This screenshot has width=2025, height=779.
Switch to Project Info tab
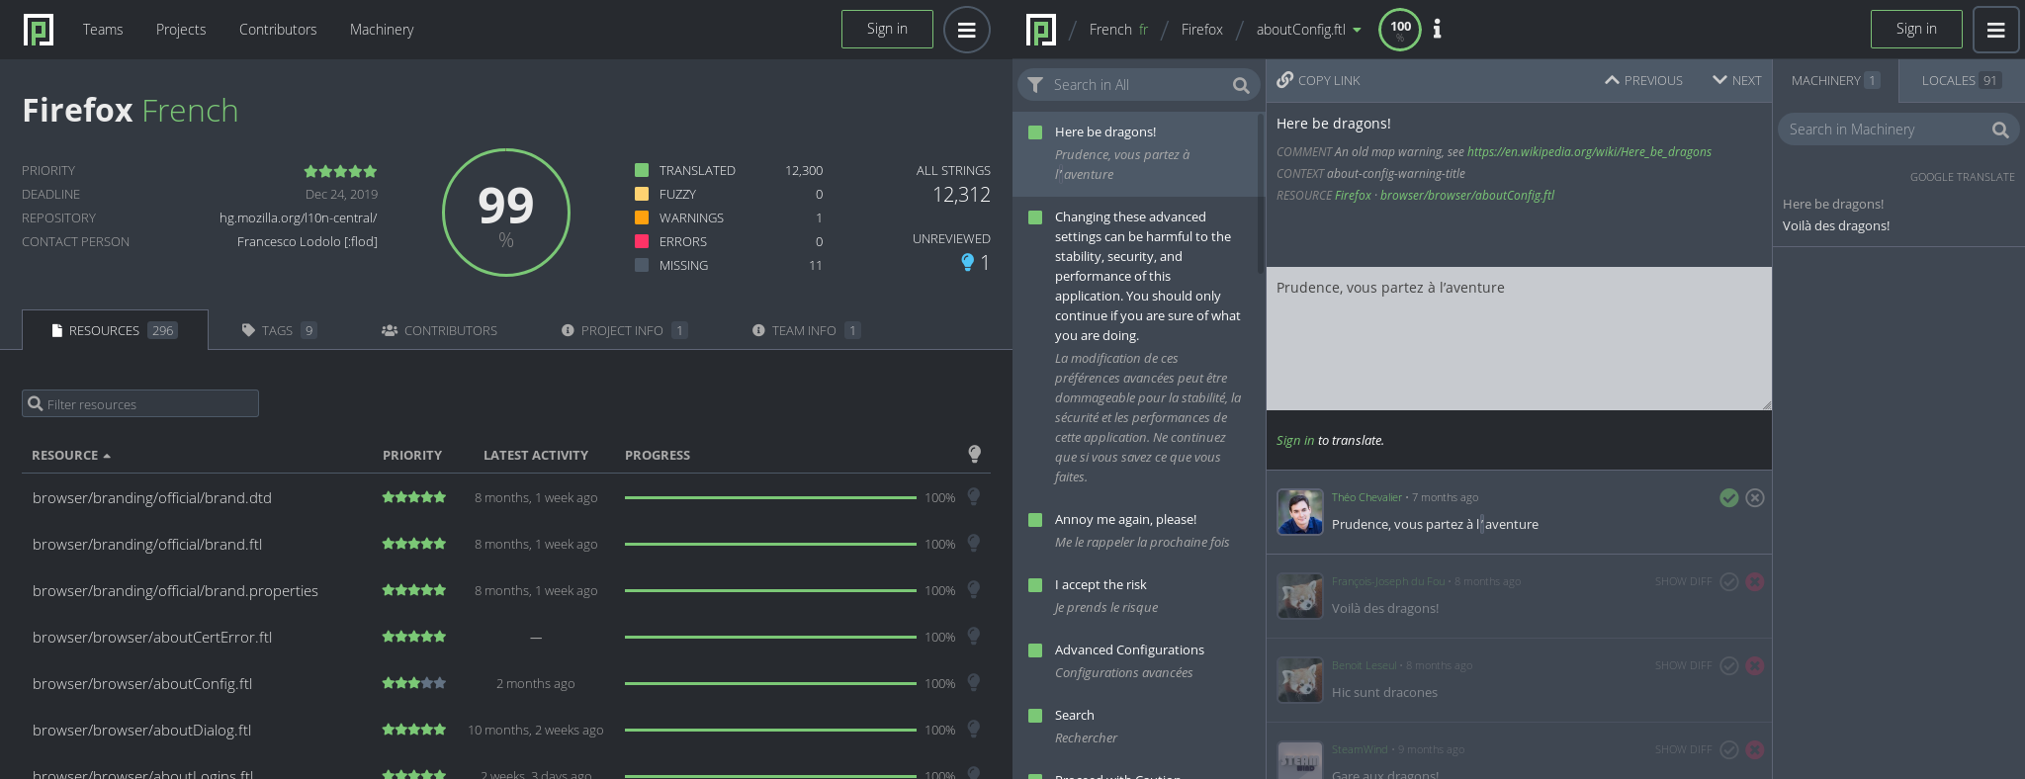tap(624, 330)
